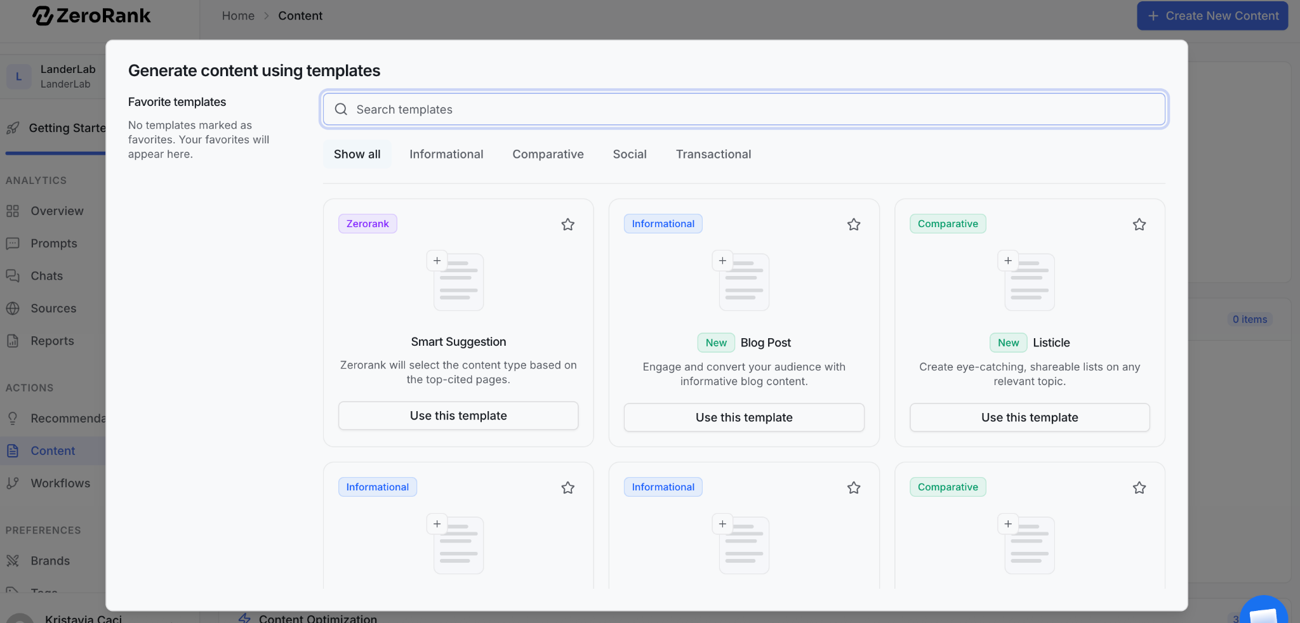The width and height of the screenshot is (1300, 623).
Task: Click the Create New Content button
Action: 1212,16
